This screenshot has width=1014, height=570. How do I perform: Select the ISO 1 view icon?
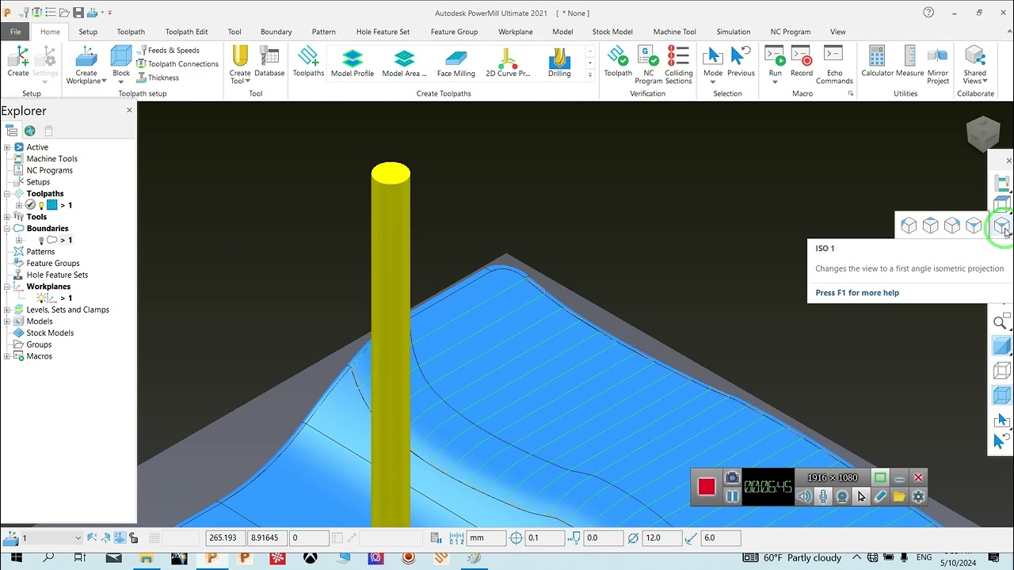point(1001,226)
